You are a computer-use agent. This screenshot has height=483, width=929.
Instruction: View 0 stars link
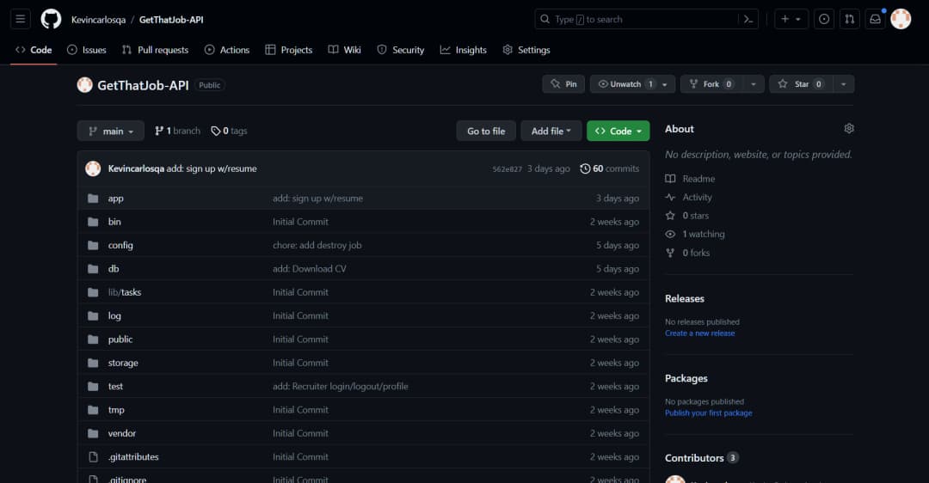(687, 216)
